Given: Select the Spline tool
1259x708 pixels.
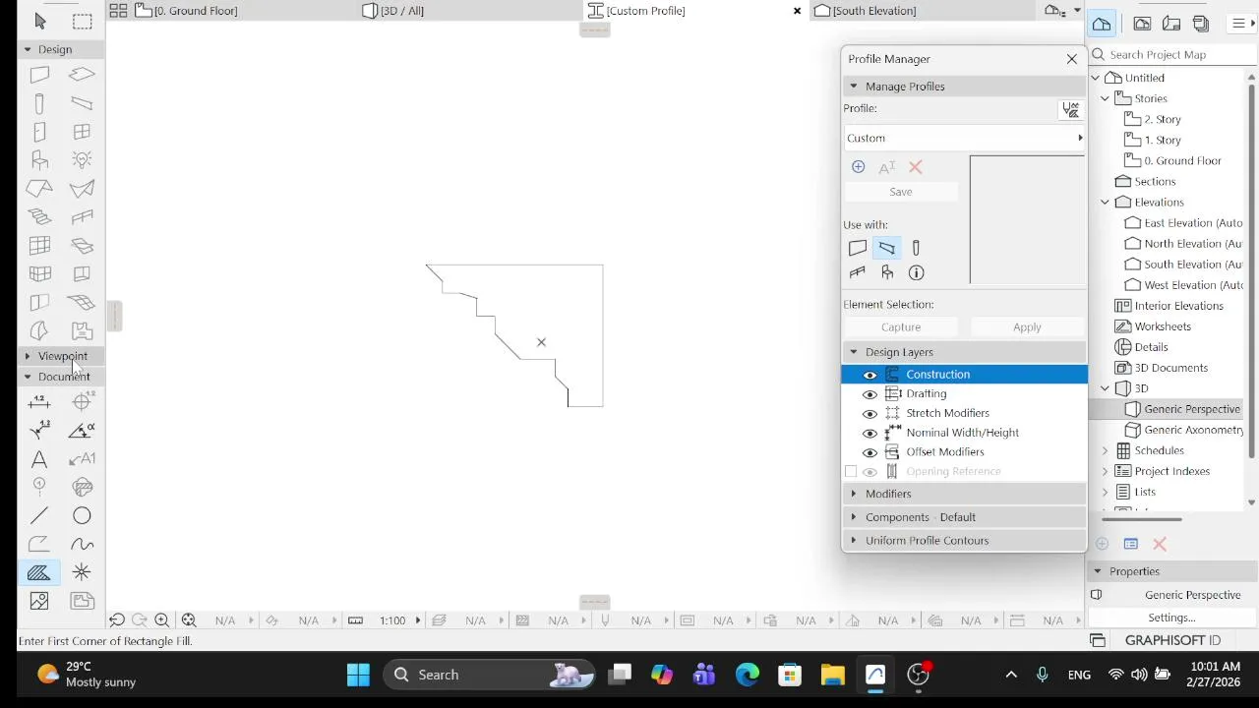Looking at the screenshot, I should point(82,544).
